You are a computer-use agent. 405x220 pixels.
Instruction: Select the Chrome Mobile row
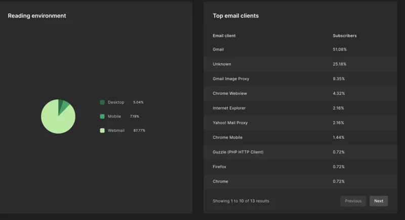[300, 137]
